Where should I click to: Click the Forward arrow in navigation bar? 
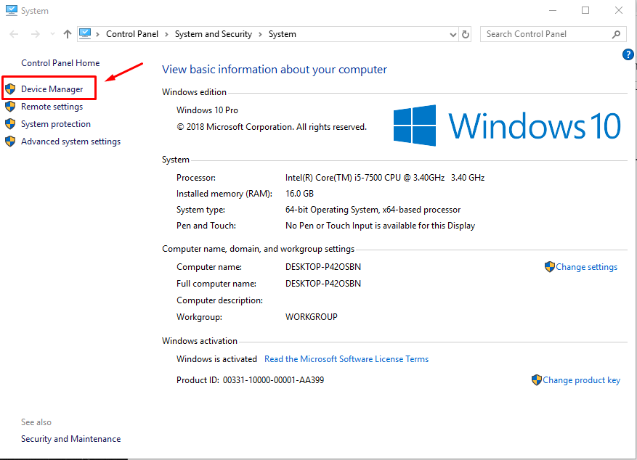(x=36, y=34)
